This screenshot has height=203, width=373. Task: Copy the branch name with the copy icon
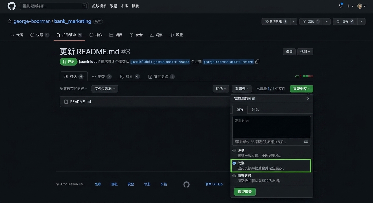[257, 62]
